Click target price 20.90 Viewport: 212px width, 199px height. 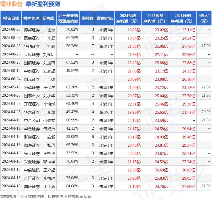pyautogui.click(x=206, y=112)
